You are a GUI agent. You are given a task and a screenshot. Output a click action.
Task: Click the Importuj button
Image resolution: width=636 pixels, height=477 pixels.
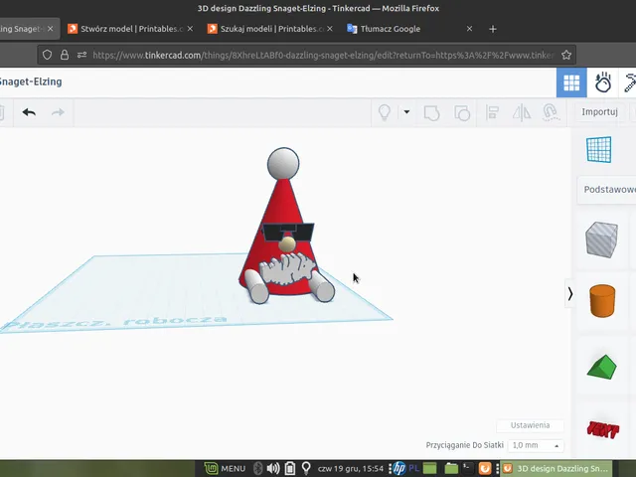[599, 112]
